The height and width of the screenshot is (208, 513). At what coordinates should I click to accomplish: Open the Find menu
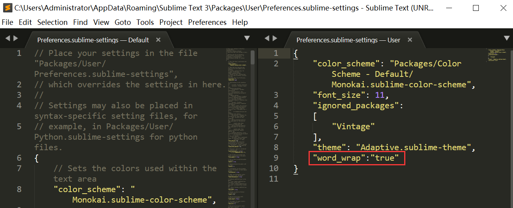(x=80, y=22)
